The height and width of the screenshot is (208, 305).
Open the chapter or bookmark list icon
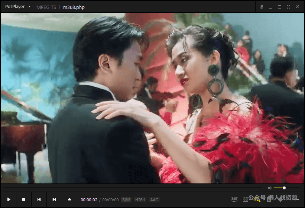269,199
